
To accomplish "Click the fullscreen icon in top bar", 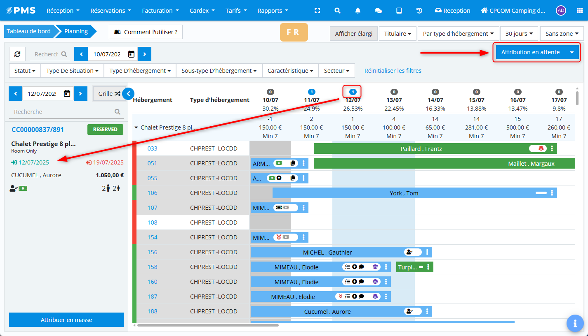I will coord(317,11).
